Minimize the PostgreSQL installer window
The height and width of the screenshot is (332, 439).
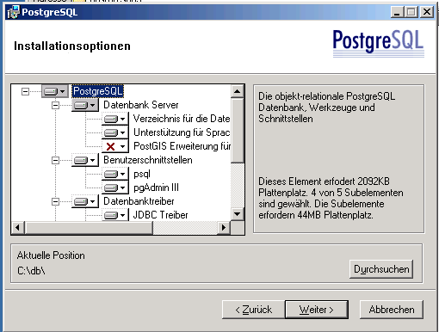click(x=397, y=12)
